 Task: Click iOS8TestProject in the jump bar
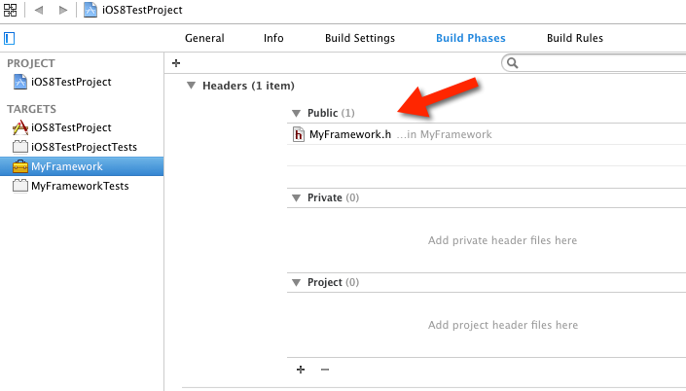(x=141, y=10)
